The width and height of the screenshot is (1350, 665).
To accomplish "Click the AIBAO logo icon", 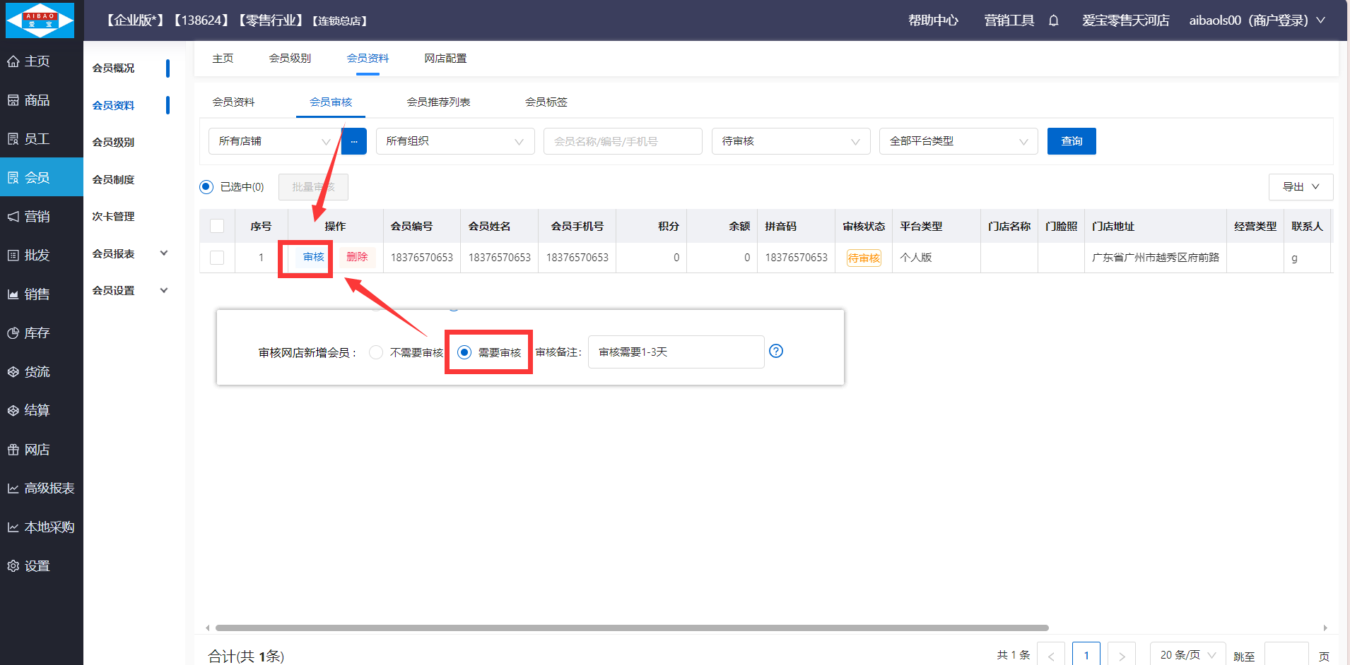I will pyautogui.click(x=40, y=20).
